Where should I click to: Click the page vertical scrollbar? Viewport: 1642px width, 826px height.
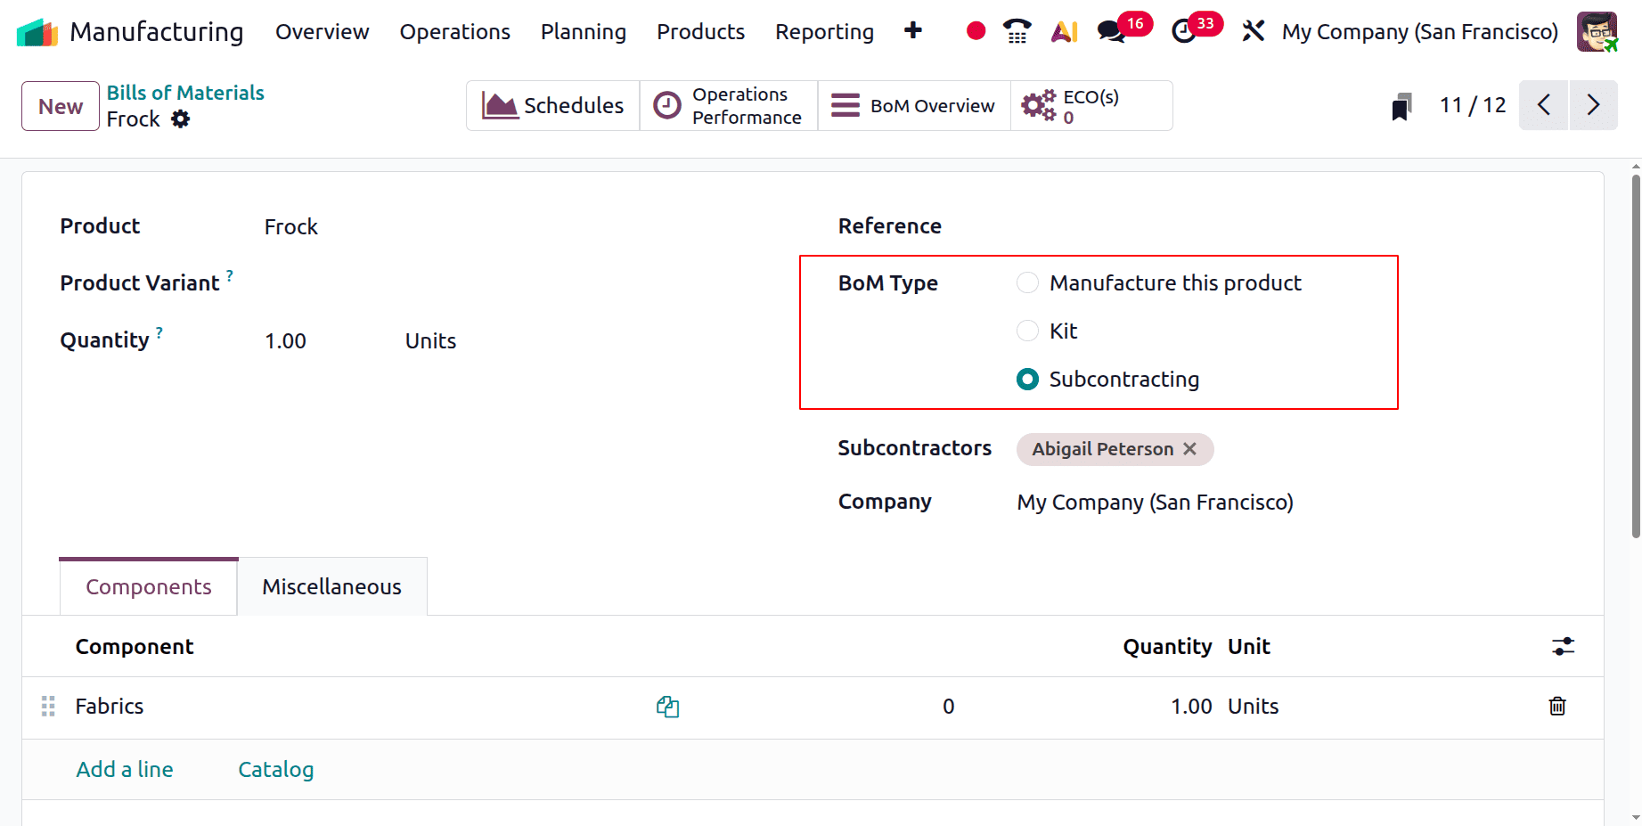click(x=1636, y=356)
